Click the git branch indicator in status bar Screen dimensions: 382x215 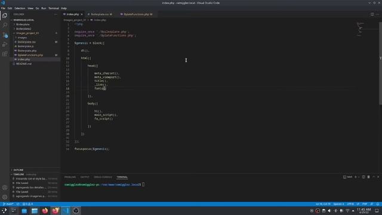8,204
